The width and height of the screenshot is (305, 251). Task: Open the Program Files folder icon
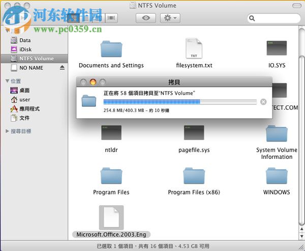click(111, 176)
